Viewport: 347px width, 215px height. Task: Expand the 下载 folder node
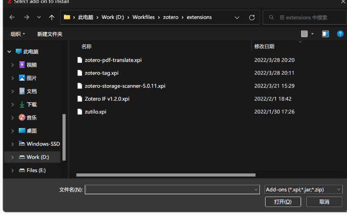tap(13, 105)
